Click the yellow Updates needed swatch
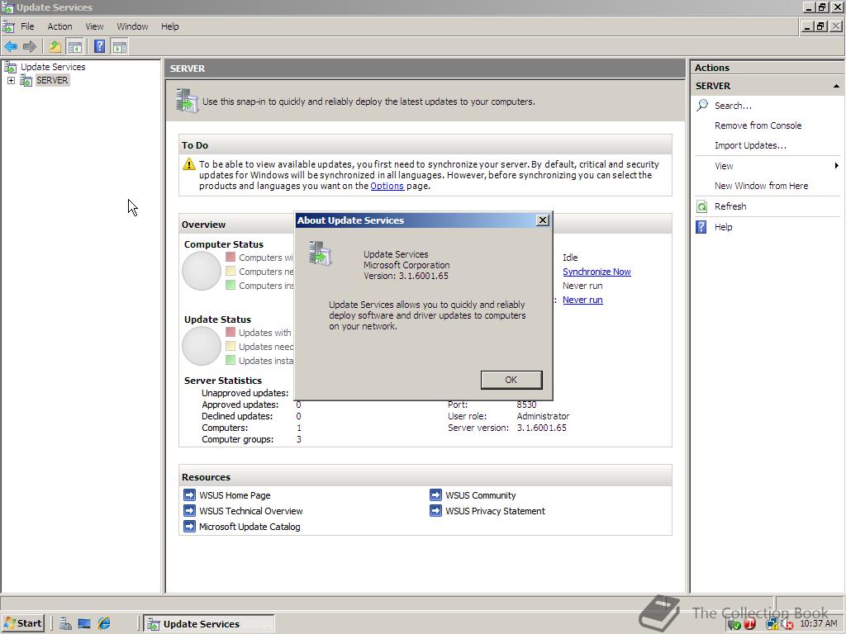The image size is (846, 634). pos(231,346)
